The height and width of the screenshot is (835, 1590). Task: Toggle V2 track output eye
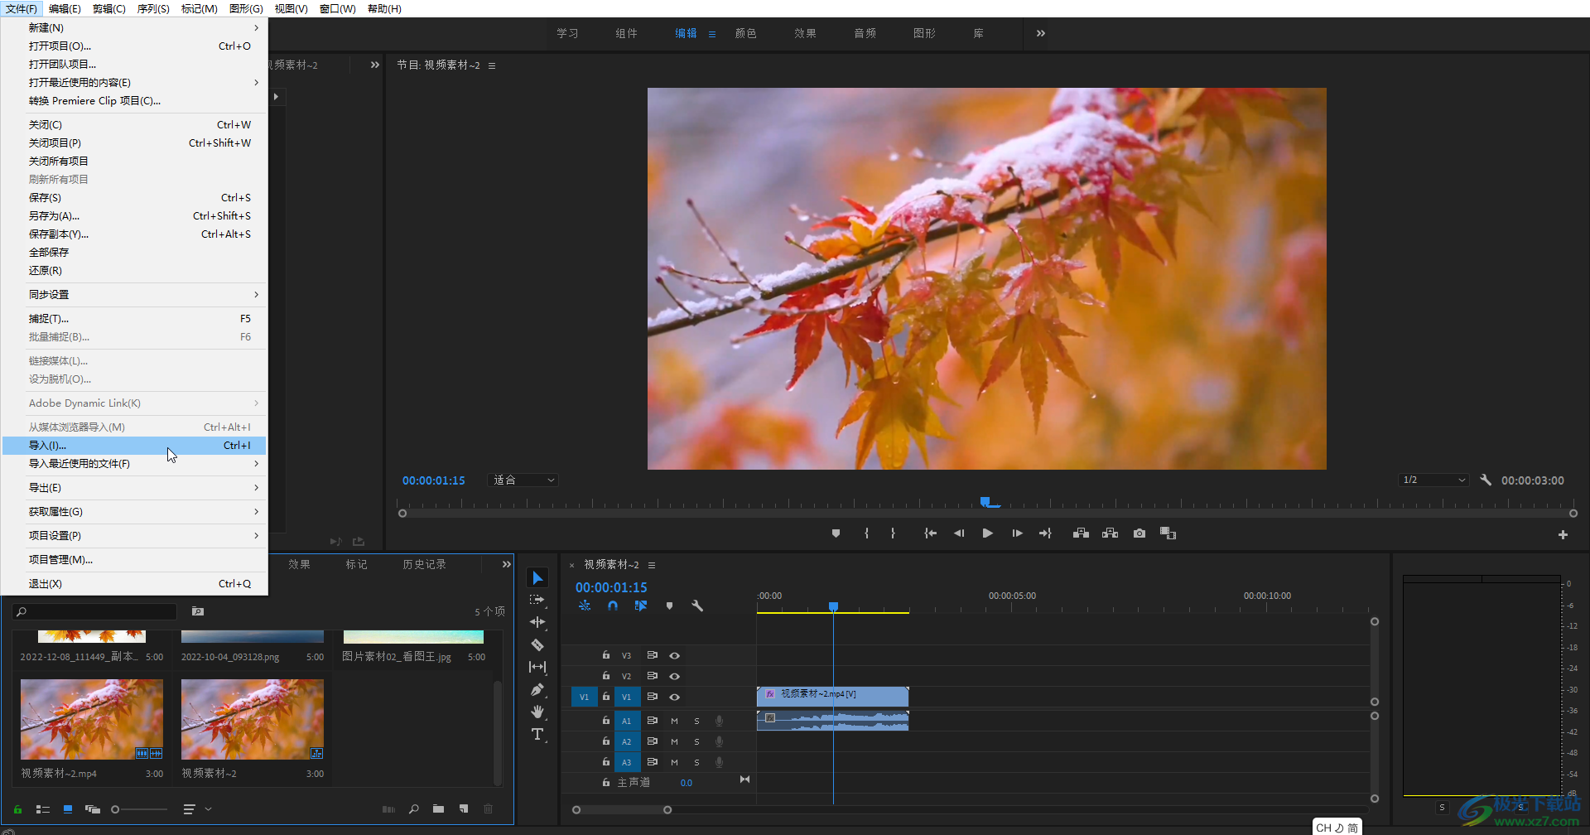point(675,676)
